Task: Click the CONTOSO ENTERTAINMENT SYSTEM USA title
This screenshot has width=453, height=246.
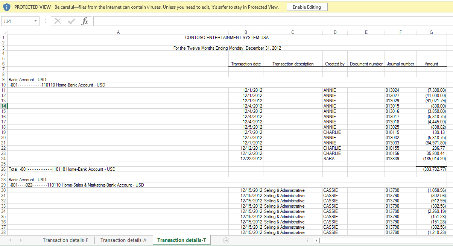Action: click(227, 38)
